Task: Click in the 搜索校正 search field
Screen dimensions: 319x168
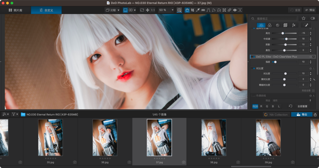Action: (274, 19)
